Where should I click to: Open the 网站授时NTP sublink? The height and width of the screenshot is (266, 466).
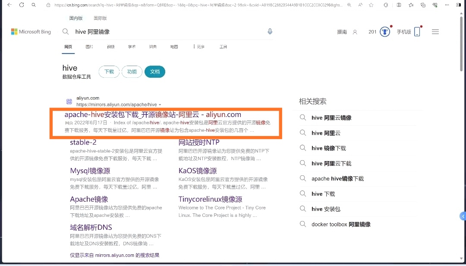point(199,142)
